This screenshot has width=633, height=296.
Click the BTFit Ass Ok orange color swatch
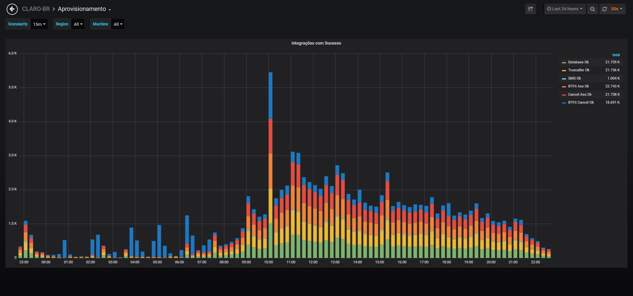coord(564,87)
